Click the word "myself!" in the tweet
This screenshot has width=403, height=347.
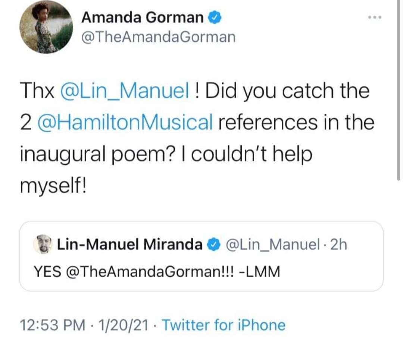(53, 184)
